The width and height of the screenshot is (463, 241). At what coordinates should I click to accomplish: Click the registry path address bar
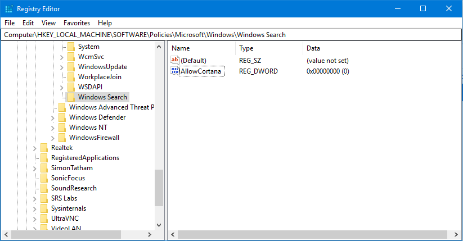(232, 35)
